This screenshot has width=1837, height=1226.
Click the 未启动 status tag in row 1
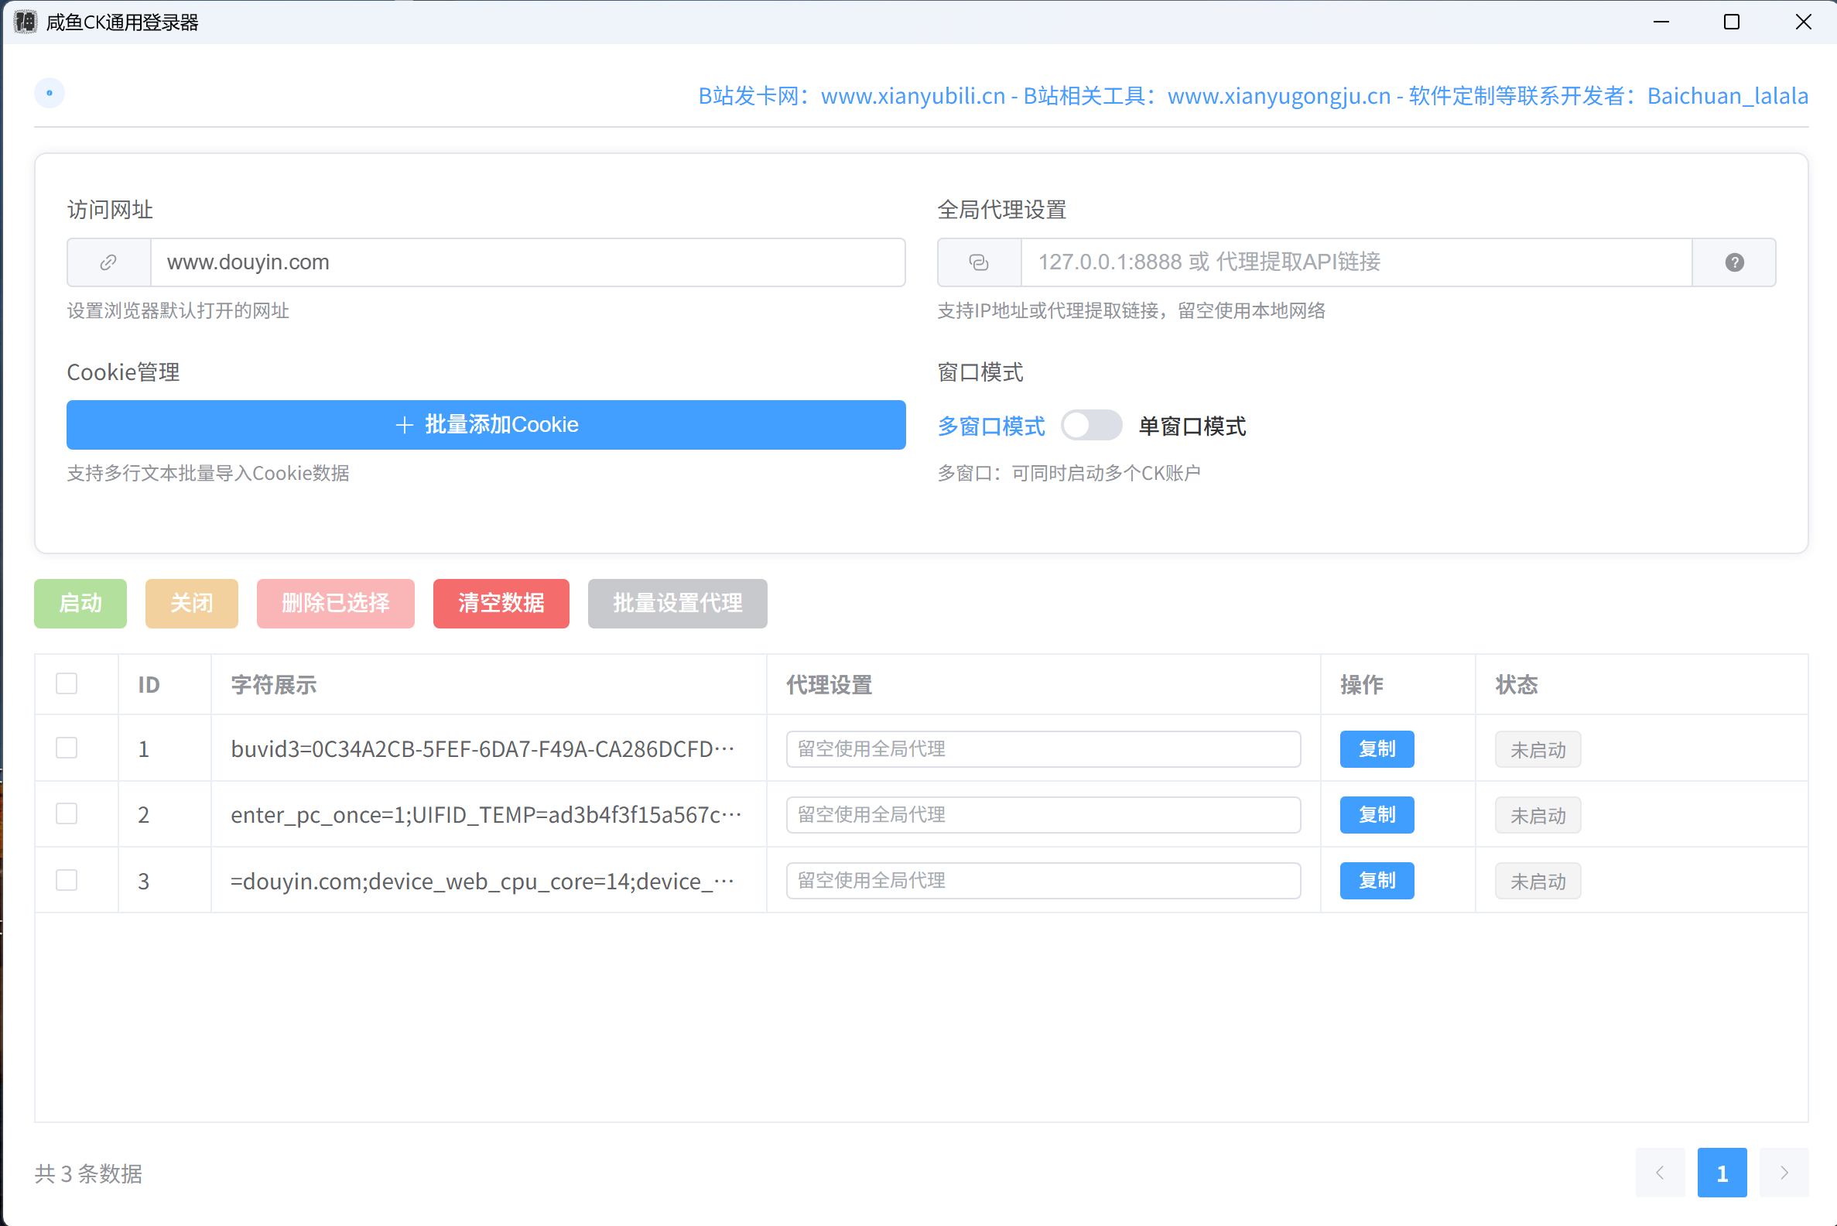(1538, 750)
